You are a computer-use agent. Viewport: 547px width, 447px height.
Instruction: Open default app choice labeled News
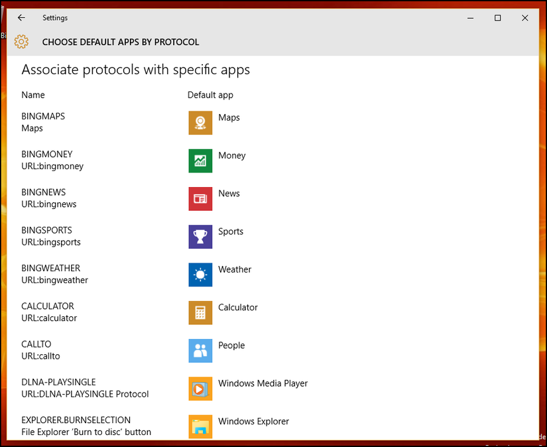point(229,194)
